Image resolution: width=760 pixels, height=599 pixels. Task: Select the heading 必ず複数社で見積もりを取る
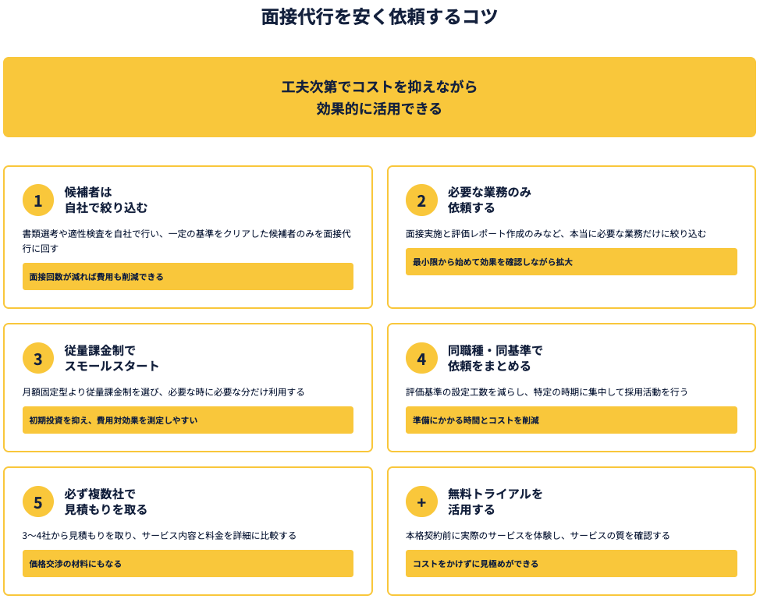tap(105, 502)
